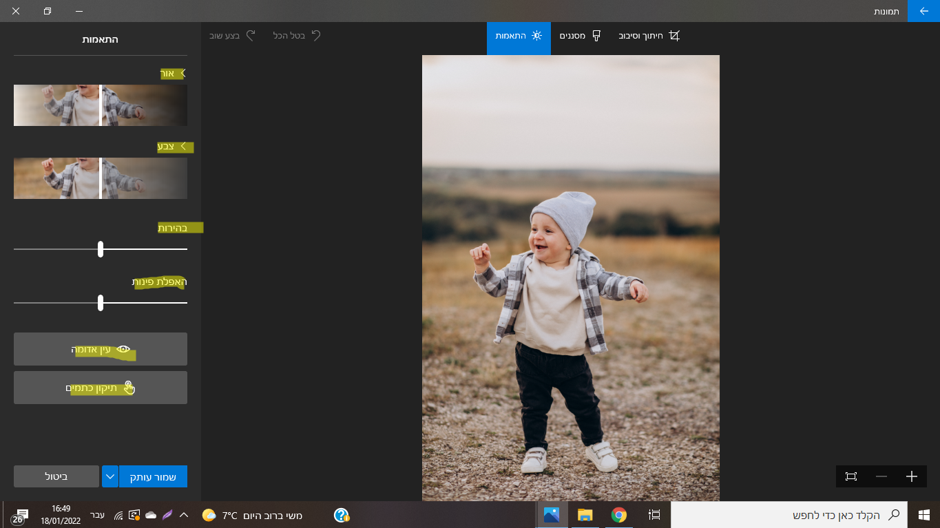The image size is (940, 528).
Task: Click the Photos app taskbar icon
Action: coord(552,515)
